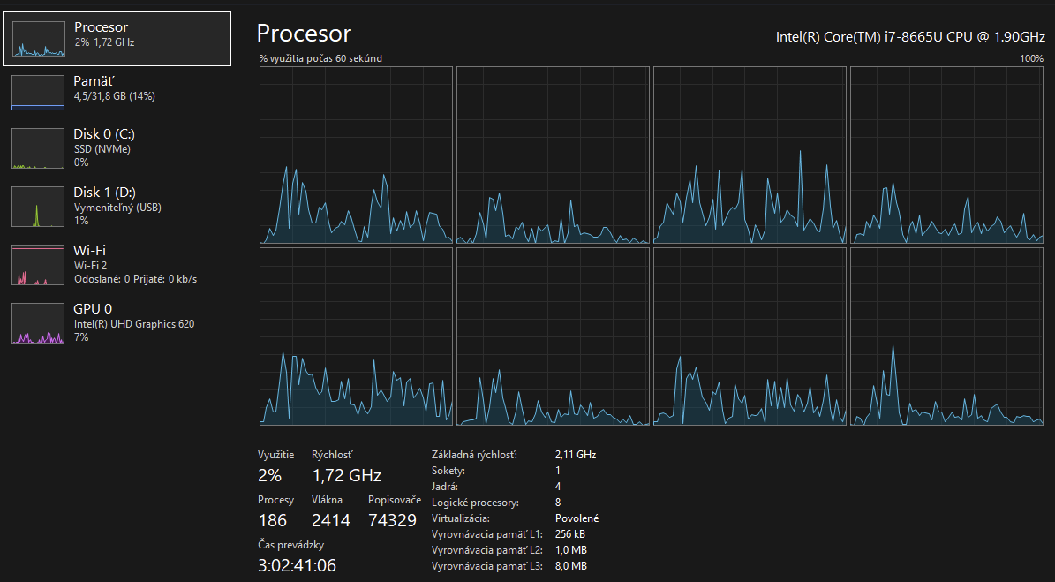Select the bottom-left logical processor graph

click(x=356, y=336)
